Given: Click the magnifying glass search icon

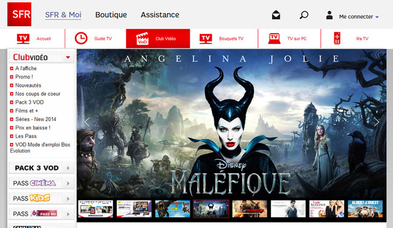Looking at the screenshot, I should pos(304,15).
